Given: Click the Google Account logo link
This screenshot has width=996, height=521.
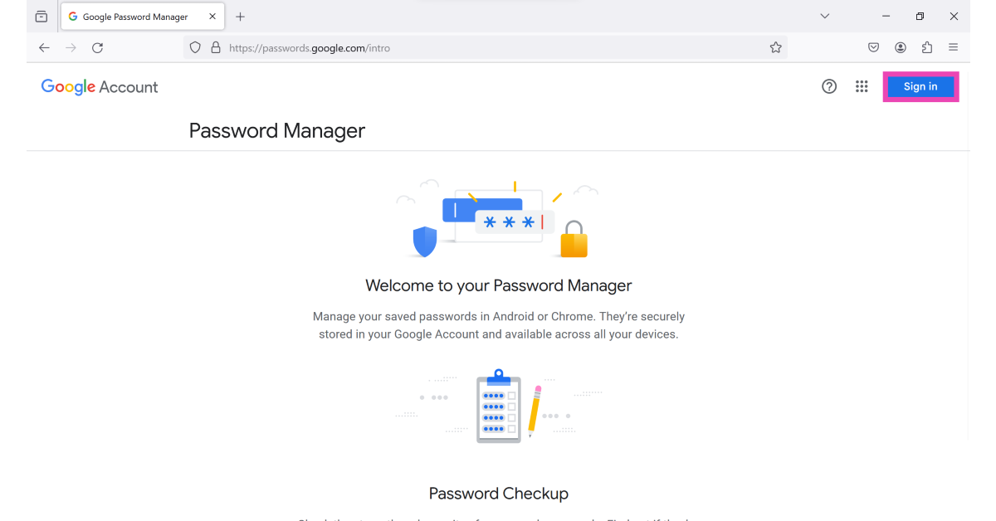Looking at the screenshot, I should click(100, 87).
